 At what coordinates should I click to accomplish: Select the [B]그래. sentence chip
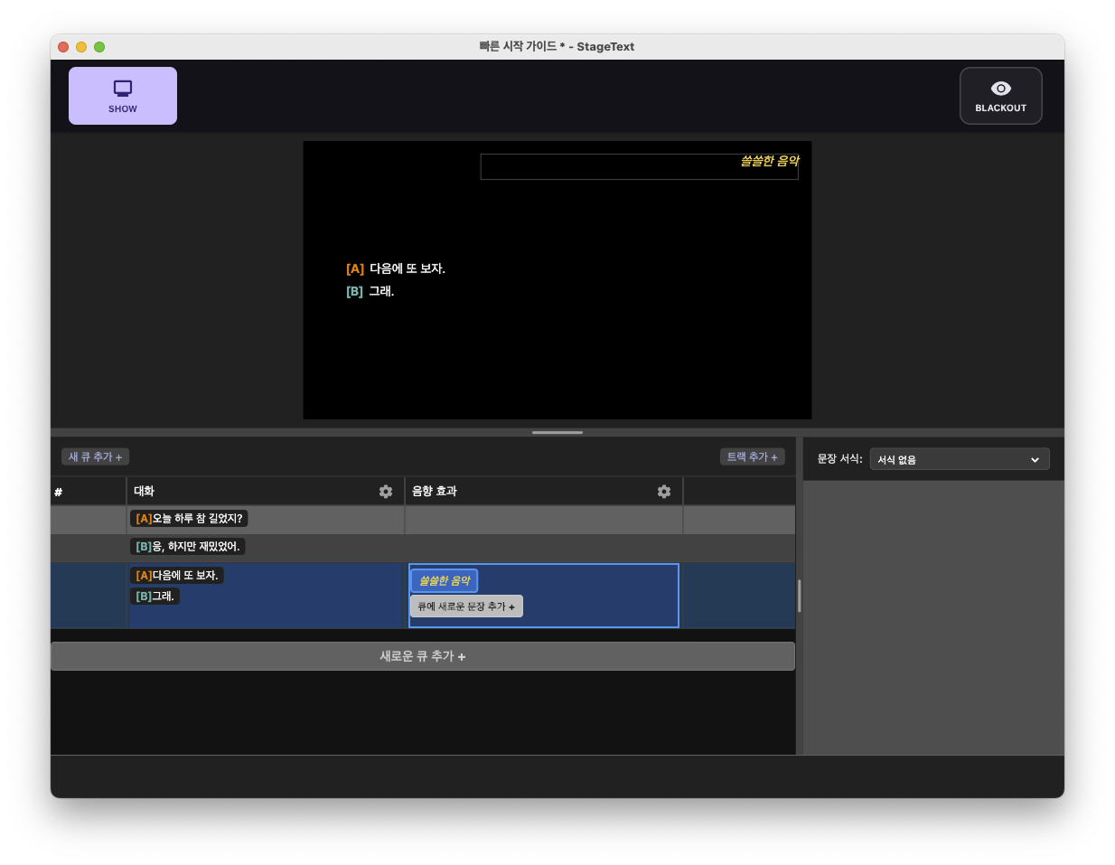pyautogui.click(x=155, y=597)
